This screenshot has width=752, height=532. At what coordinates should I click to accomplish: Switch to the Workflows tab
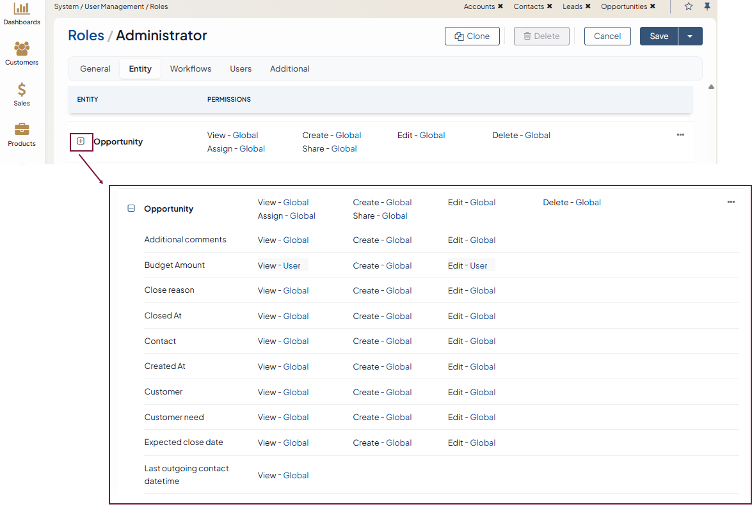point(191,69)
